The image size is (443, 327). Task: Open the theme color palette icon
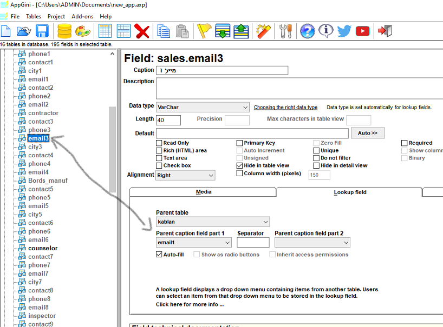(83, 31)
